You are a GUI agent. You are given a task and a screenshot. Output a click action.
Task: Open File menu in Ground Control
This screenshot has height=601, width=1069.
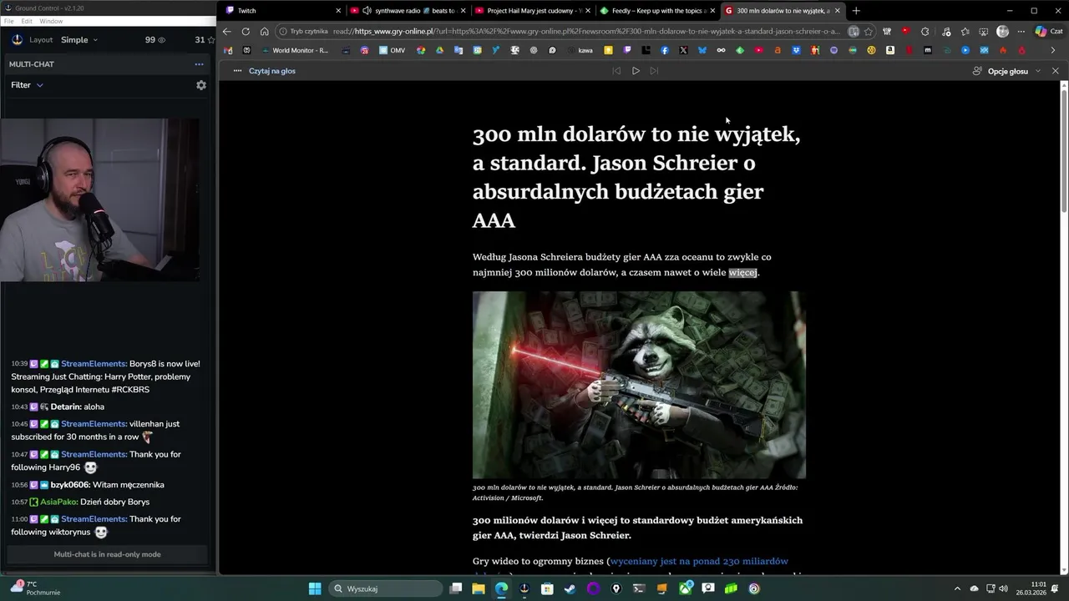coord(9,21)
